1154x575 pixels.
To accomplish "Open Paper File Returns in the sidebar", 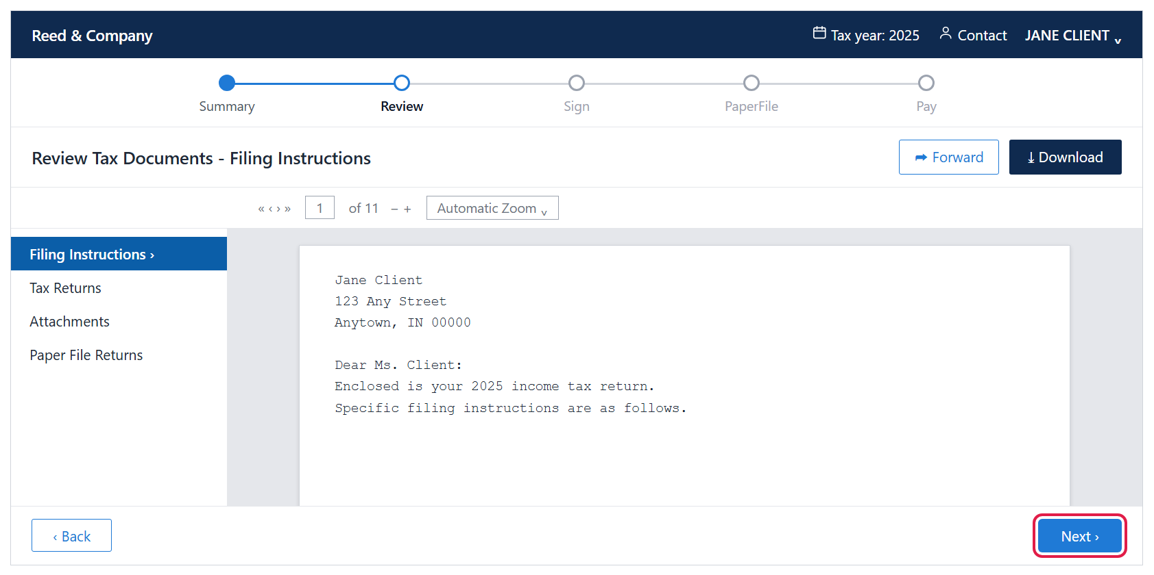I will [x=119, y=355].
